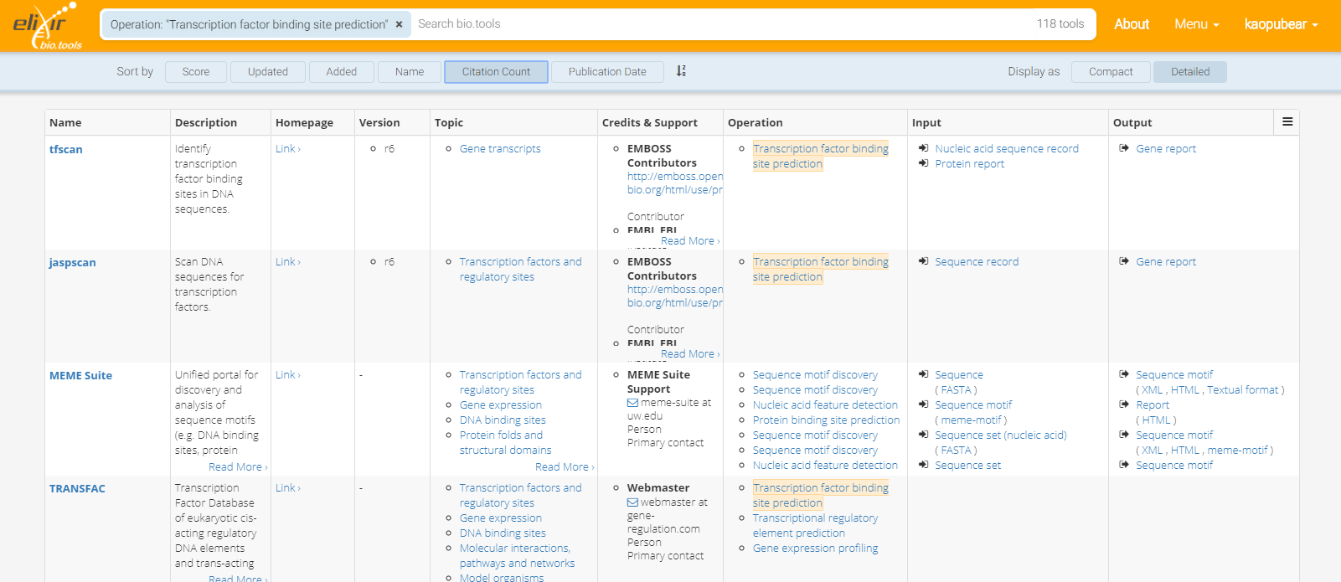Click input icon beside jaspscan Sequence record
Image resolution: width=1341 pixels, height=582 pixels.
[x=923, y=261]
